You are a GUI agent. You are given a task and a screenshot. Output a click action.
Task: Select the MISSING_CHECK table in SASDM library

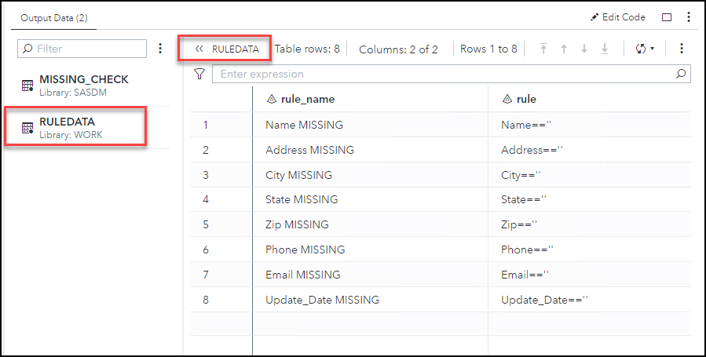point(83,86)
